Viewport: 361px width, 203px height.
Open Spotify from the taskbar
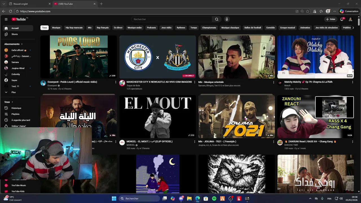point(214,198)
